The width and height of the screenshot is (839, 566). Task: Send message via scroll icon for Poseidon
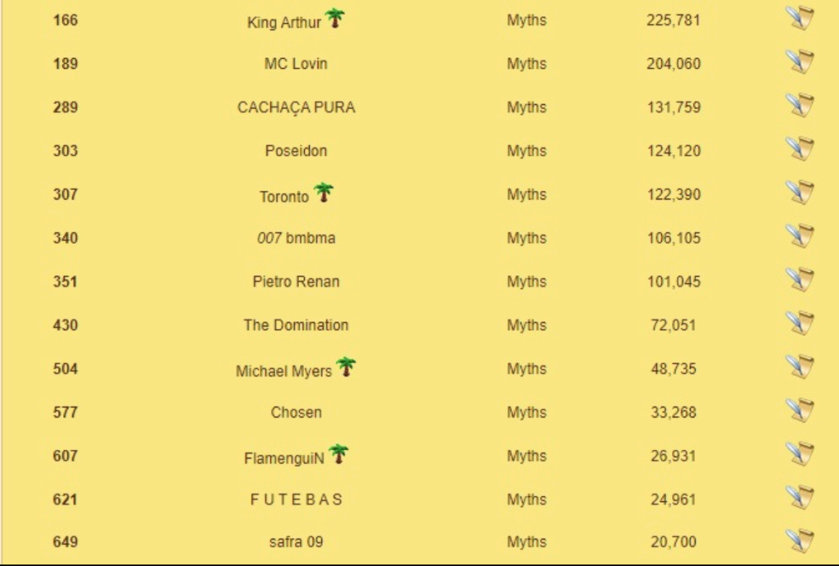[x=800, y=149]
